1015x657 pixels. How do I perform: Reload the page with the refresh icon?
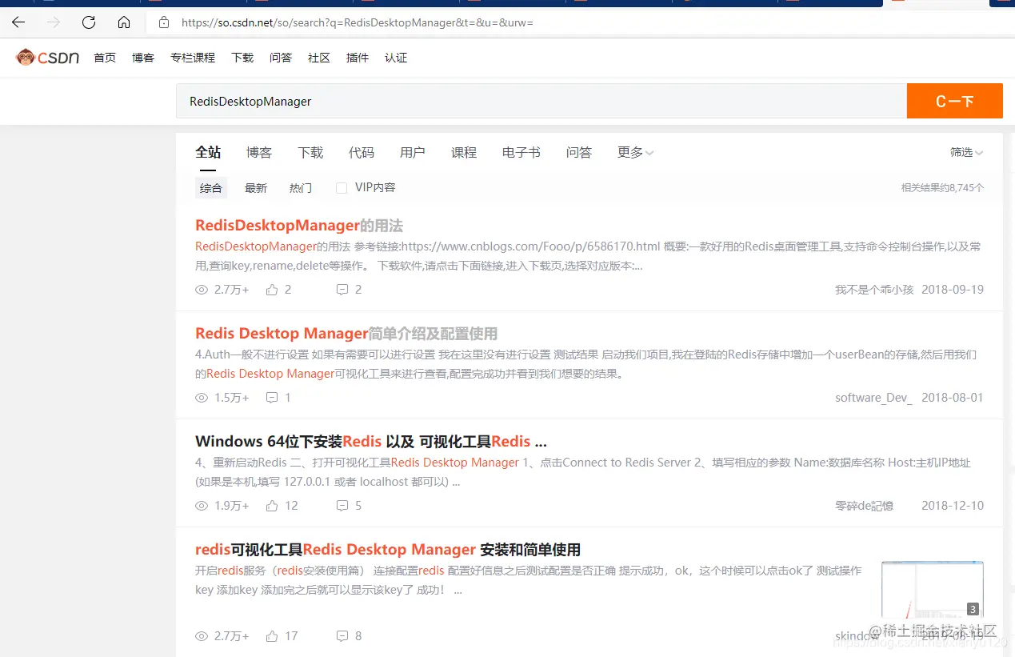pos(89,22)
